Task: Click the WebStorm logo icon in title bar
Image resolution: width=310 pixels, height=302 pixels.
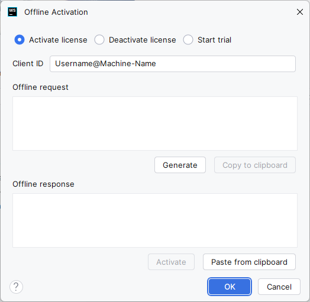Action: coord(12,12)
